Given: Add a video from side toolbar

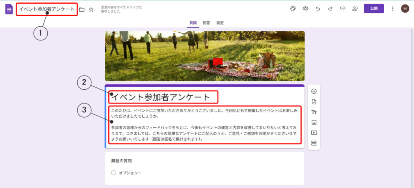Looking at the screenshot, I should click(314, 133).
